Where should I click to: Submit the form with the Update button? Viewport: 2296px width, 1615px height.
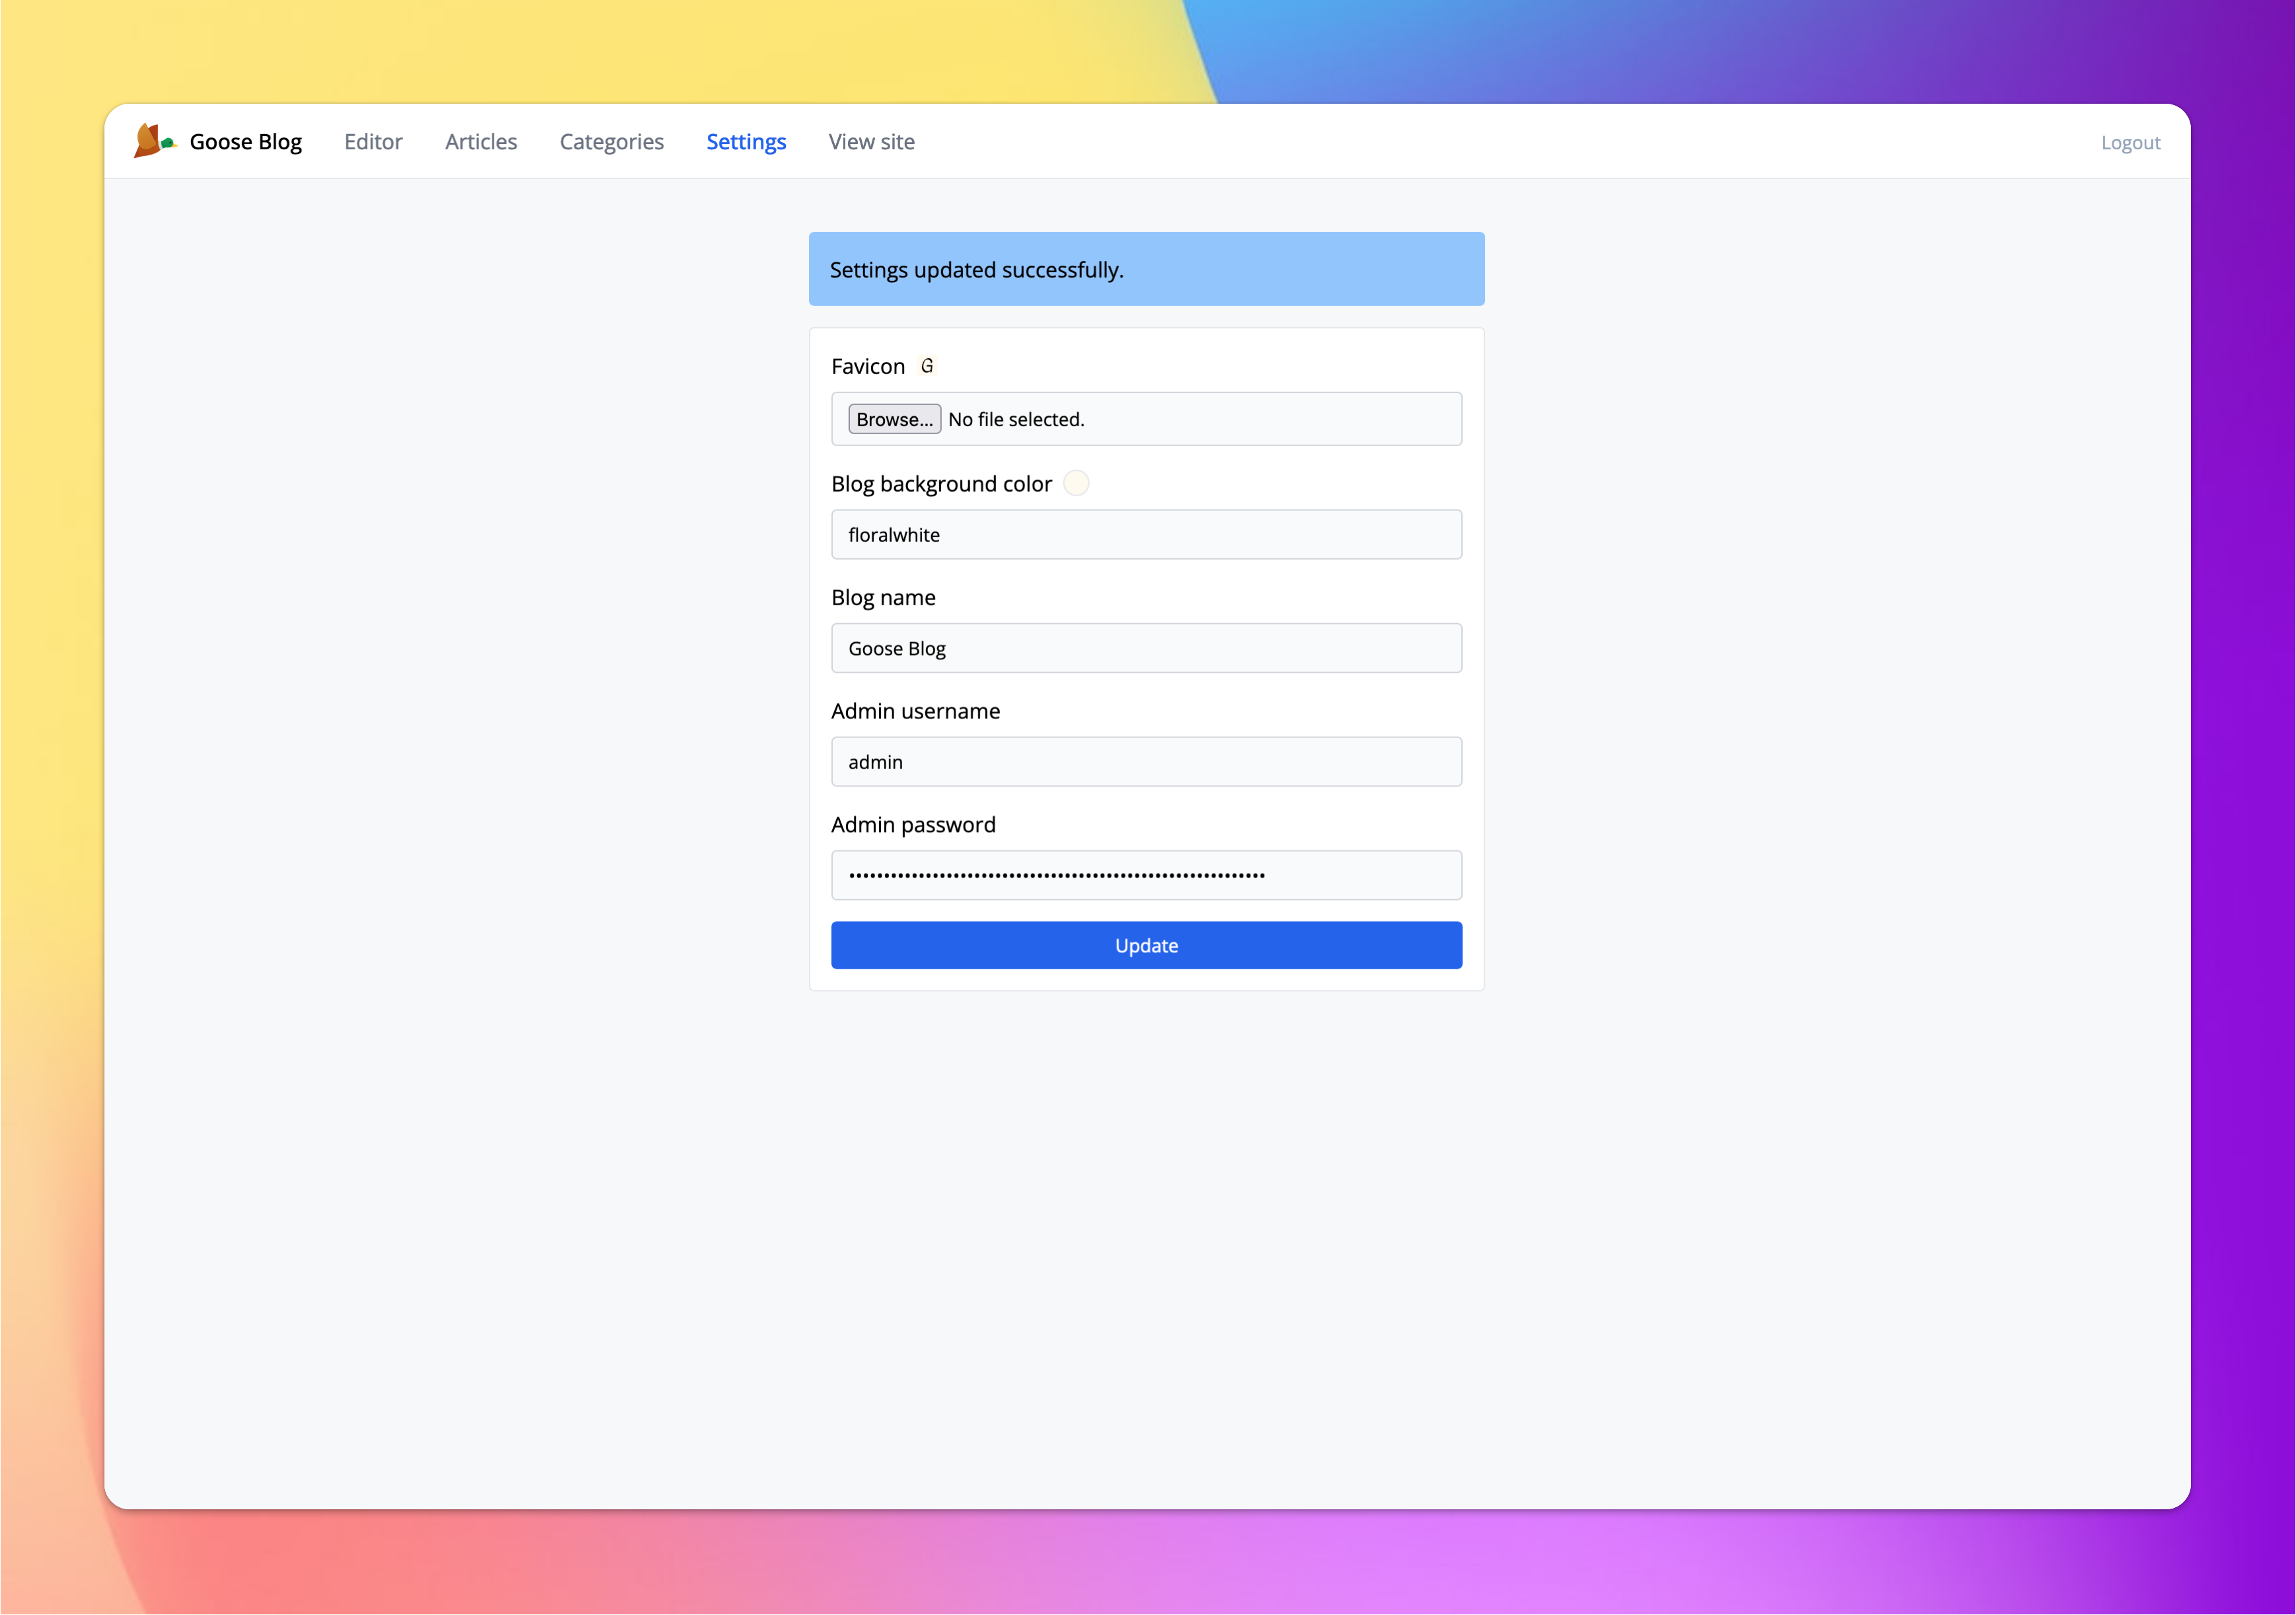point(1146,945)
